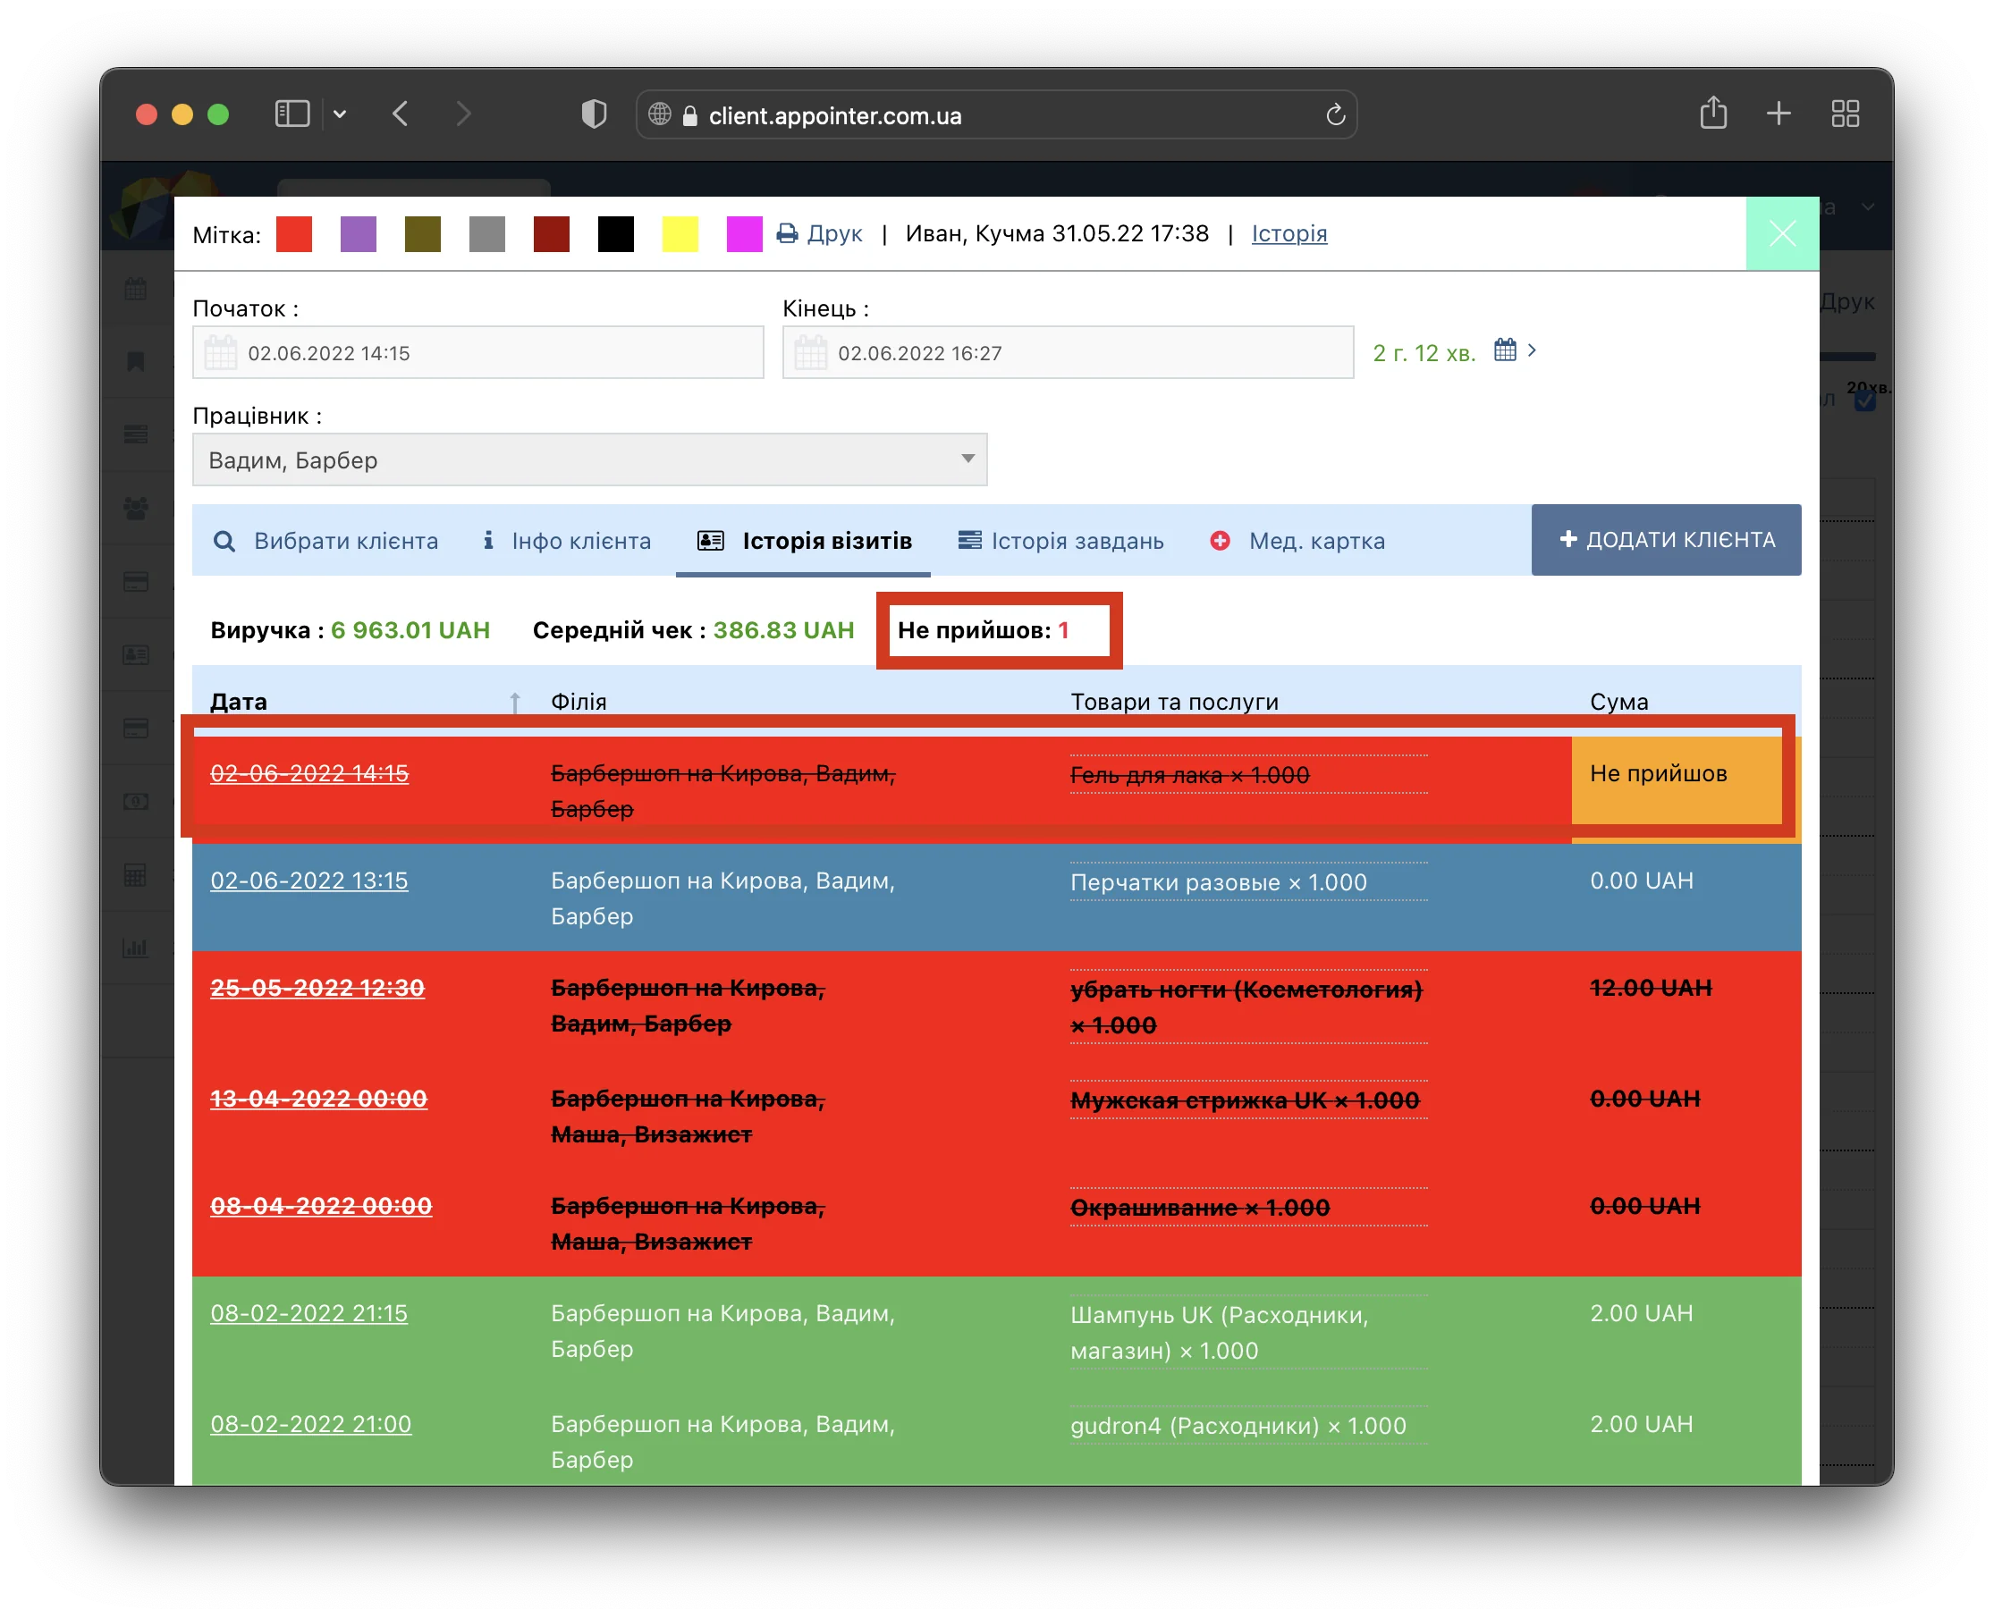The width and height of the screenshot is (1994, 1618).
Task: Select the black label color swatch
Action: click(x=615, y=234)
